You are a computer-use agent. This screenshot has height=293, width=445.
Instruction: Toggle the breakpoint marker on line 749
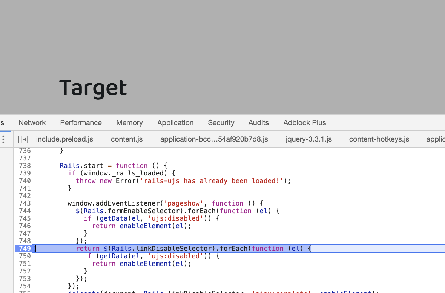point(25,249)
